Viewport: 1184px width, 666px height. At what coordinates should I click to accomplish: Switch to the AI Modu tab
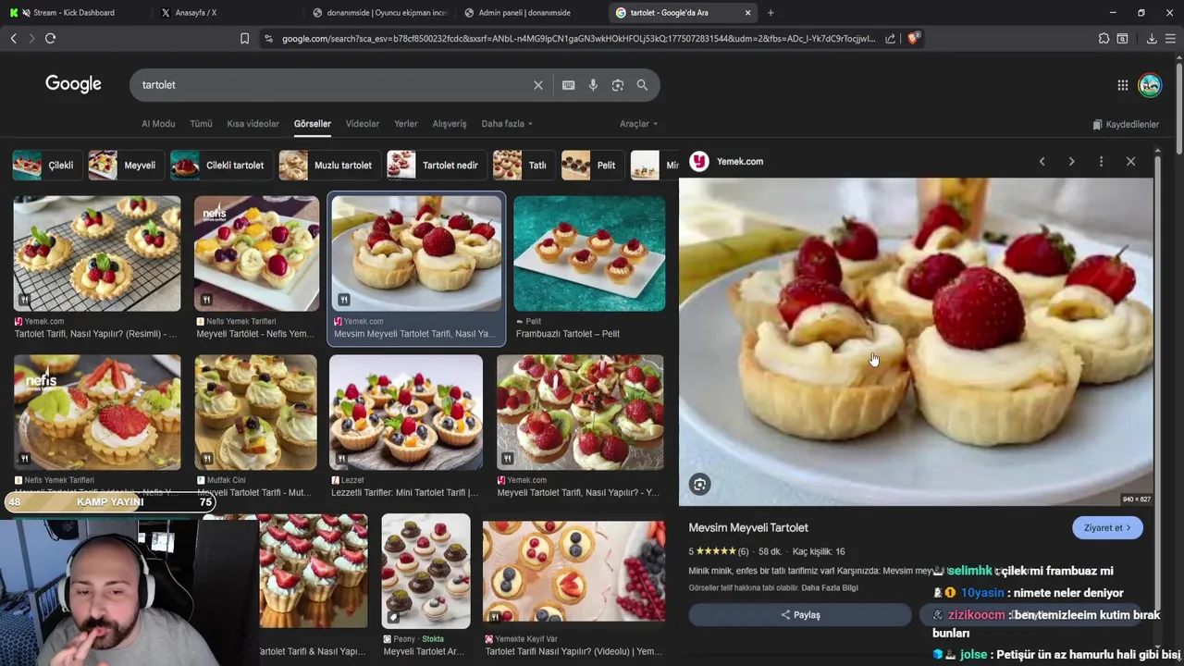click(158, 124)
